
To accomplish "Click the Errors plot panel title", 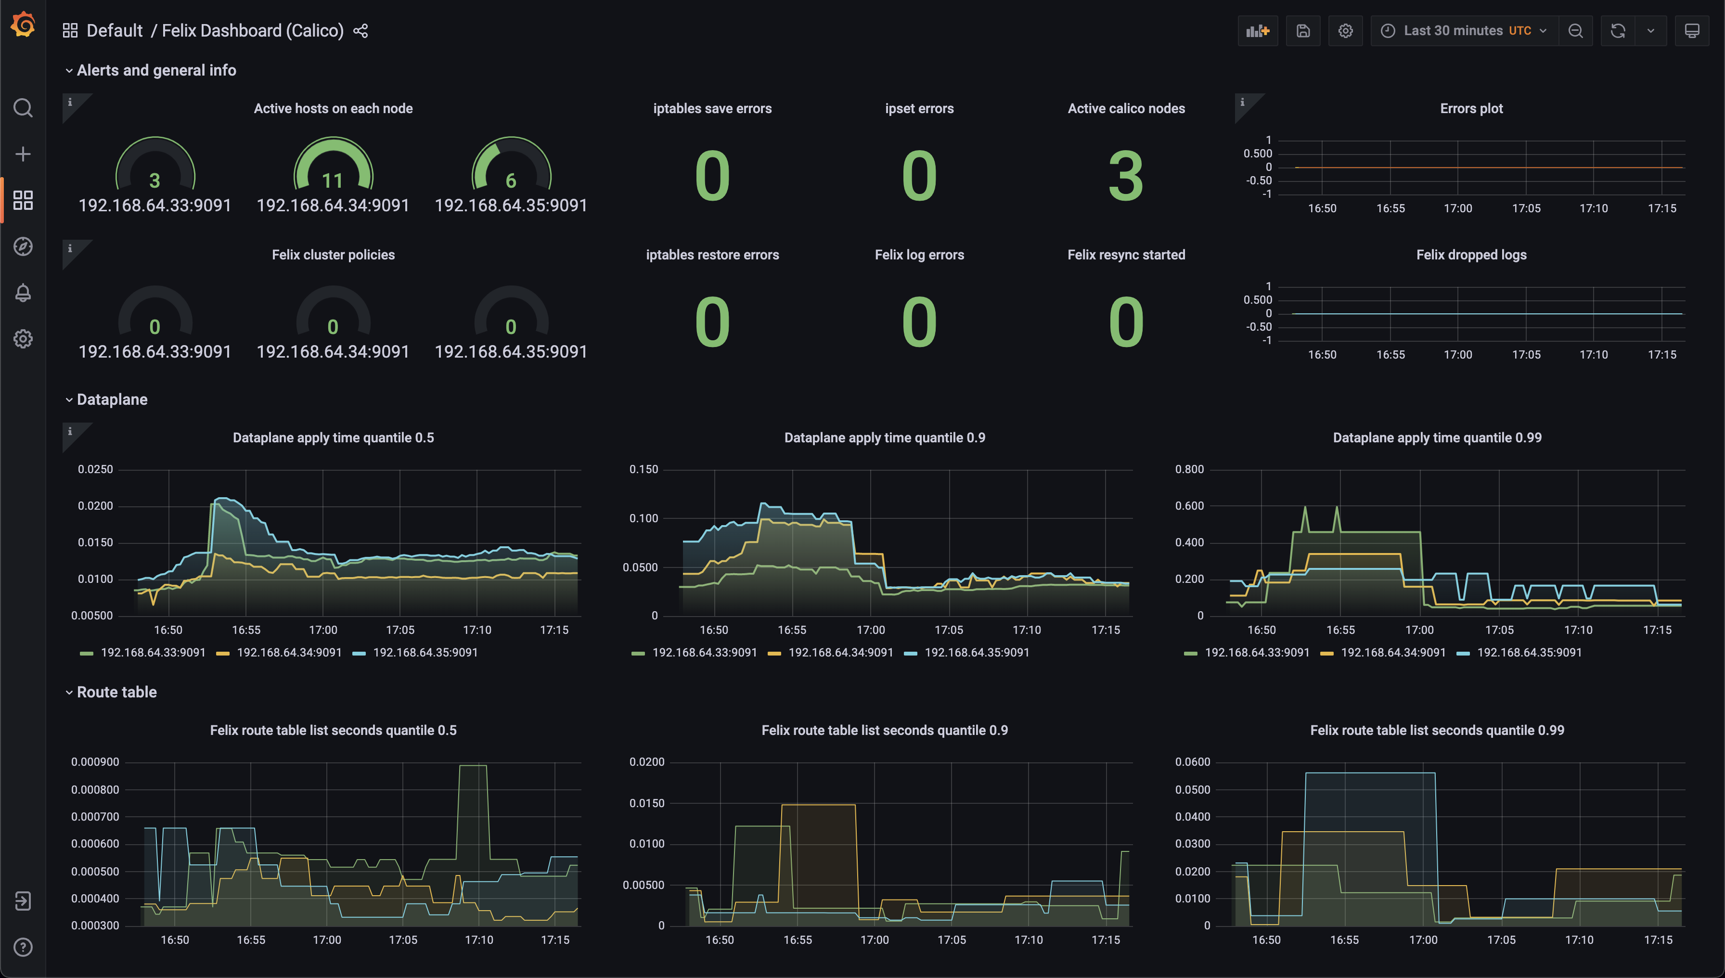I will (1470, 108).
